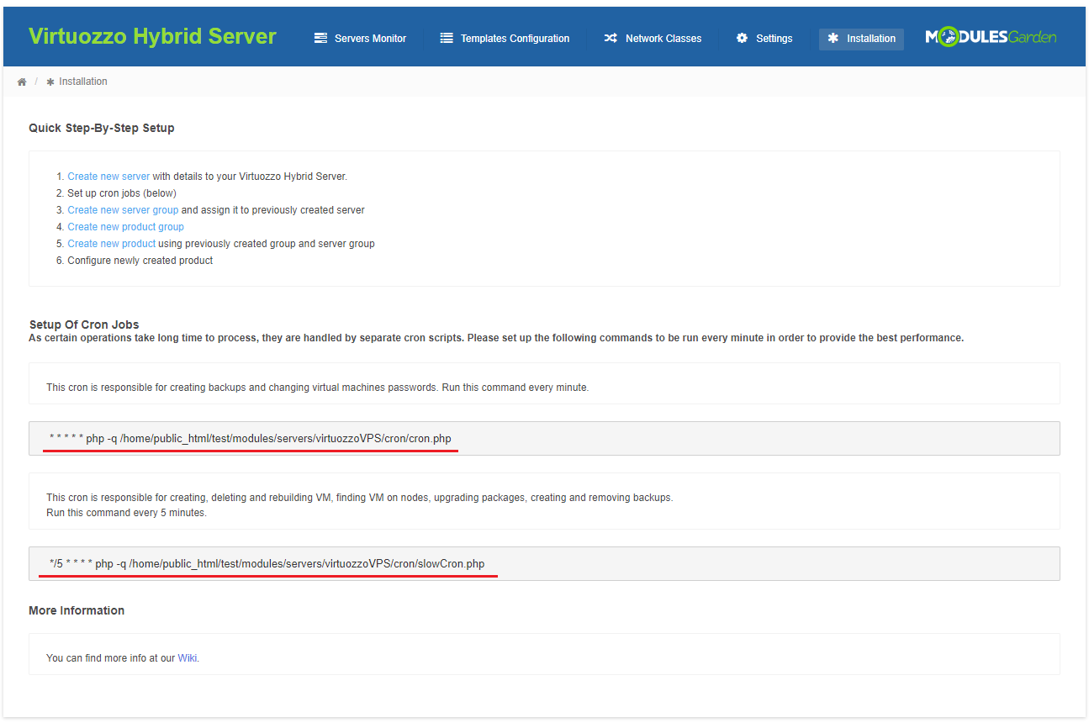The height and width of the screenshot is (723, 1089).
Task: Click the Templates Configuration list icon
Action: point(447,39)
